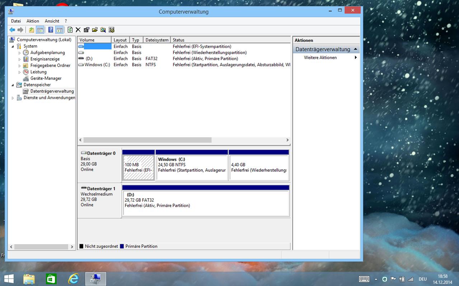Click the Refresh toolbar icon
459x286 pixels.
pyautogui.click(x=70, y=30)
